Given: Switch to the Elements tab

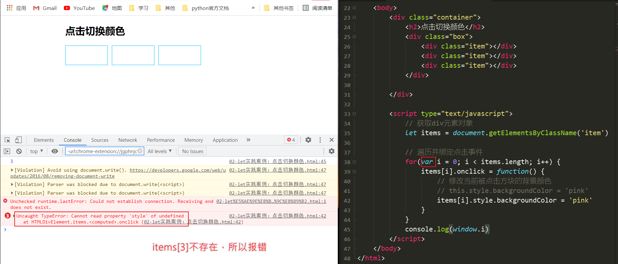Looking at the screenshot, I should click(44, 140).
